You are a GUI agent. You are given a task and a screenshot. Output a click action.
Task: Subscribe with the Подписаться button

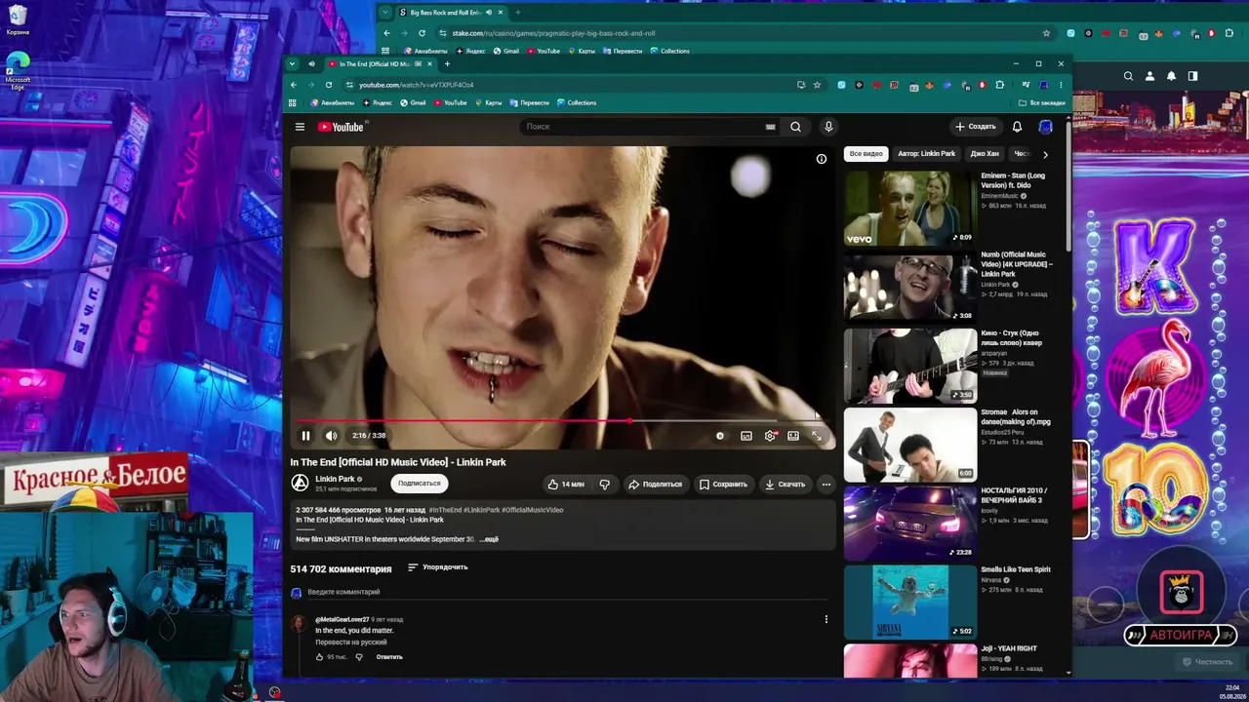point(420,484)
